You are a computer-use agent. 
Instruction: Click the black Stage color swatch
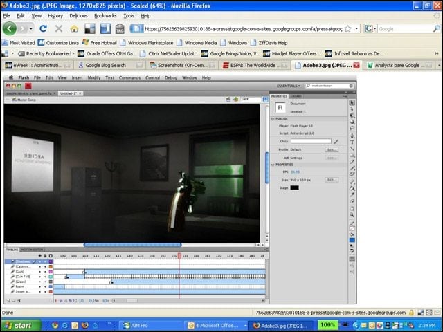point(294,187)
